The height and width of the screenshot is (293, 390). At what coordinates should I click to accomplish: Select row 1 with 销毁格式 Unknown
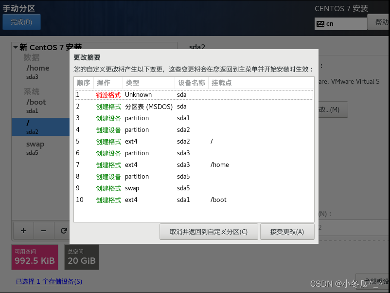(x=194, y=95)
